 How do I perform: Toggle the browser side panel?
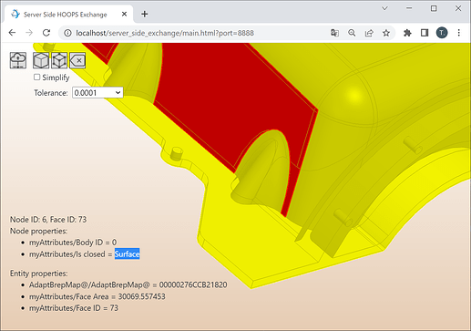425,33
